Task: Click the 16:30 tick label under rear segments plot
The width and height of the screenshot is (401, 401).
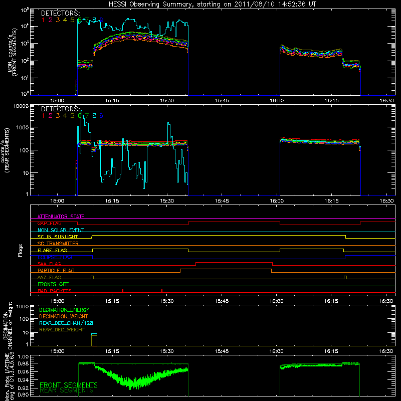Action: coord(386,201)
